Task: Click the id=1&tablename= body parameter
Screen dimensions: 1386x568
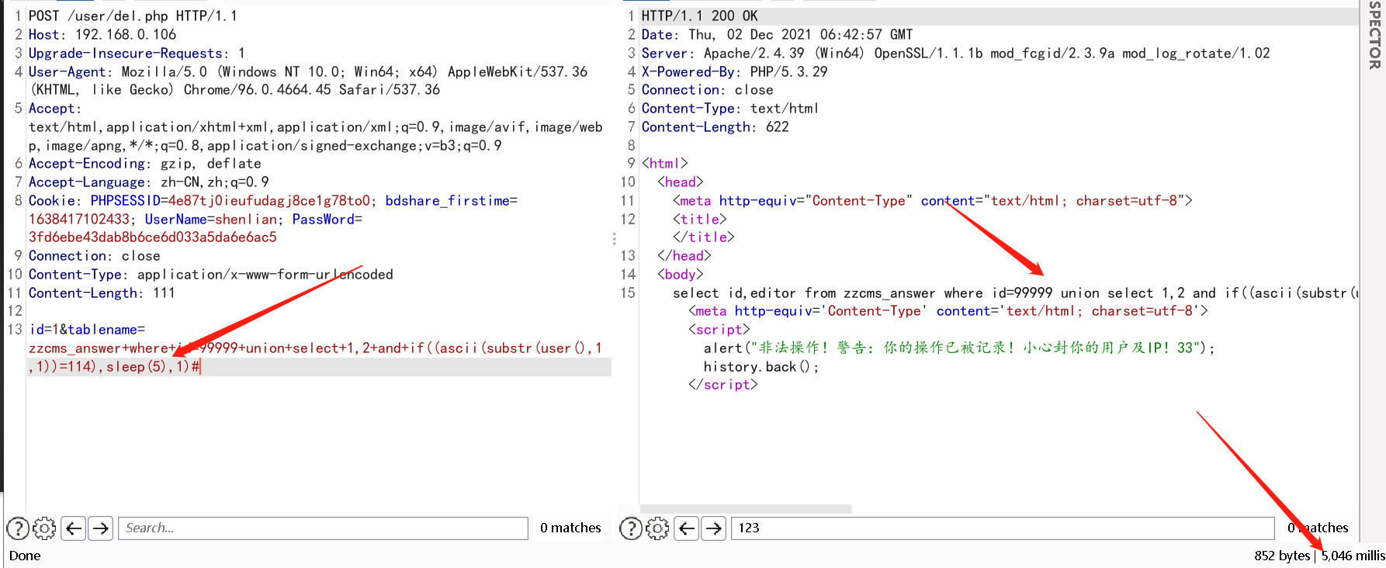Action: point(87,329)
